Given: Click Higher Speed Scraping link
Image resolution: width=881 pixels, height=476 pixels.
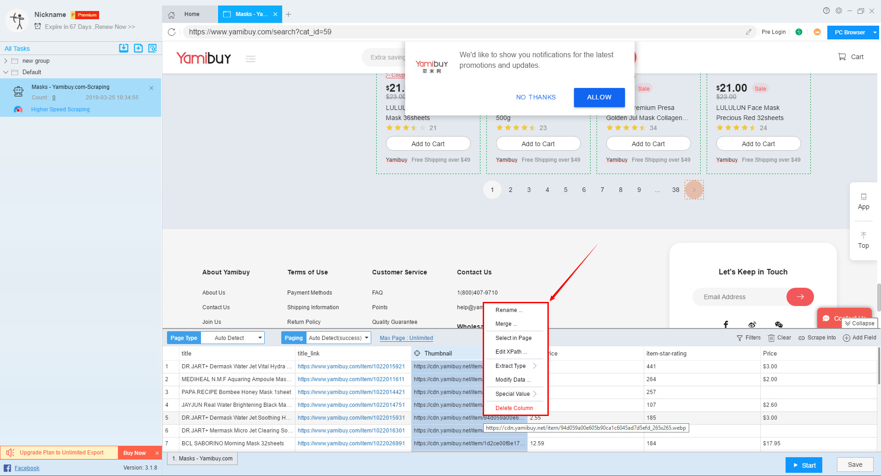Looking at the screenshot, I should [x=61, y=109].
